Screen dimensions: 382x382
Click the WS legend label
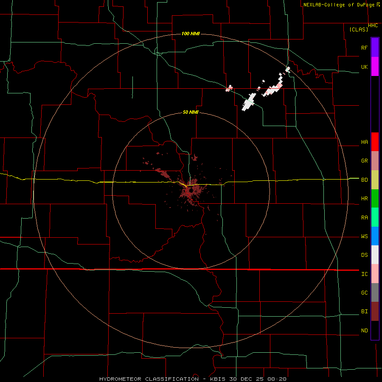[x=364, y=236]
